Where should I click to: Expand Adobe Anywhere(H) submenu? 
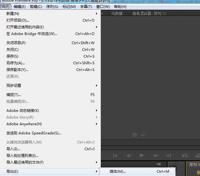click(52, 124)
